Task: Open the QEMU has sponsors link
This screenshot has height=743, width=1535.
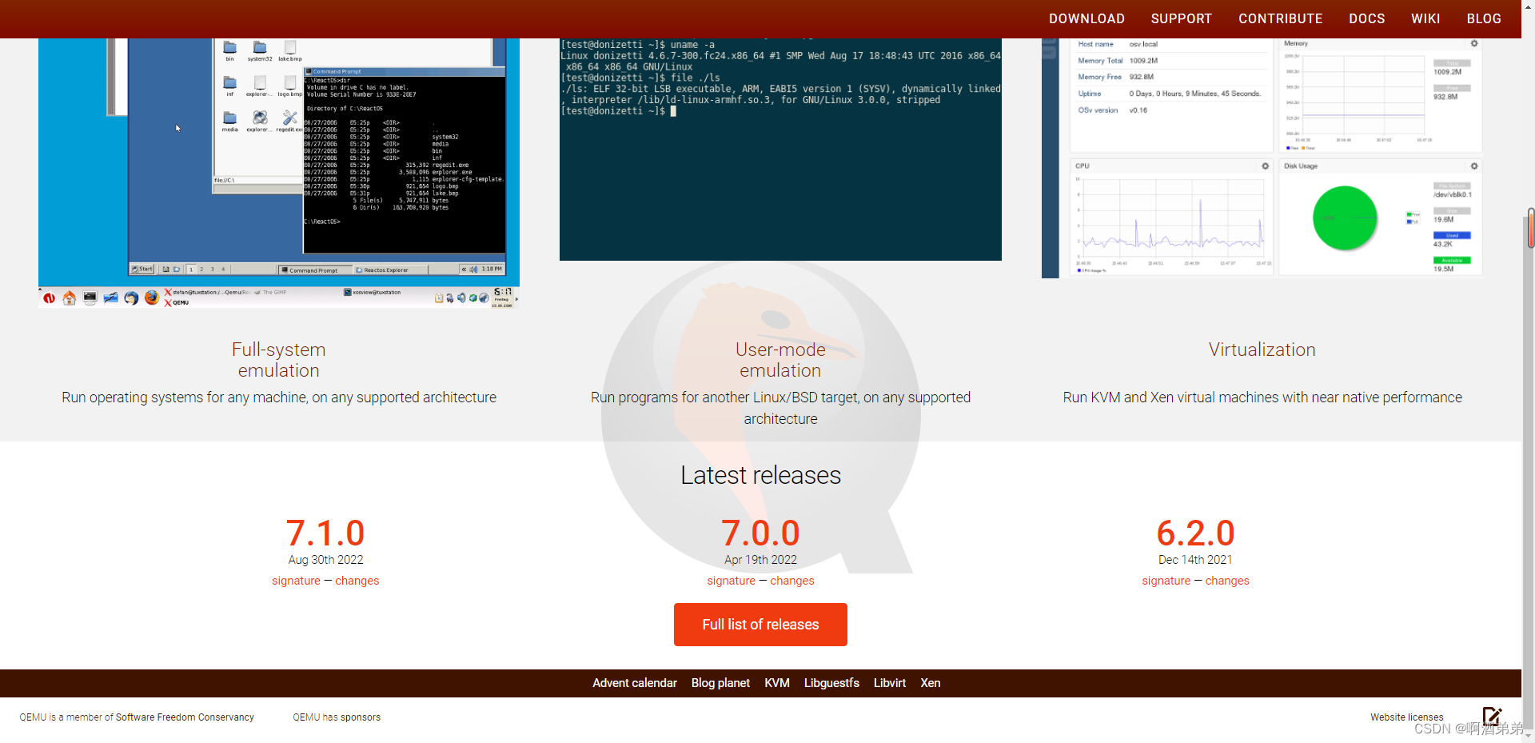Action: [x=337, y=717]
